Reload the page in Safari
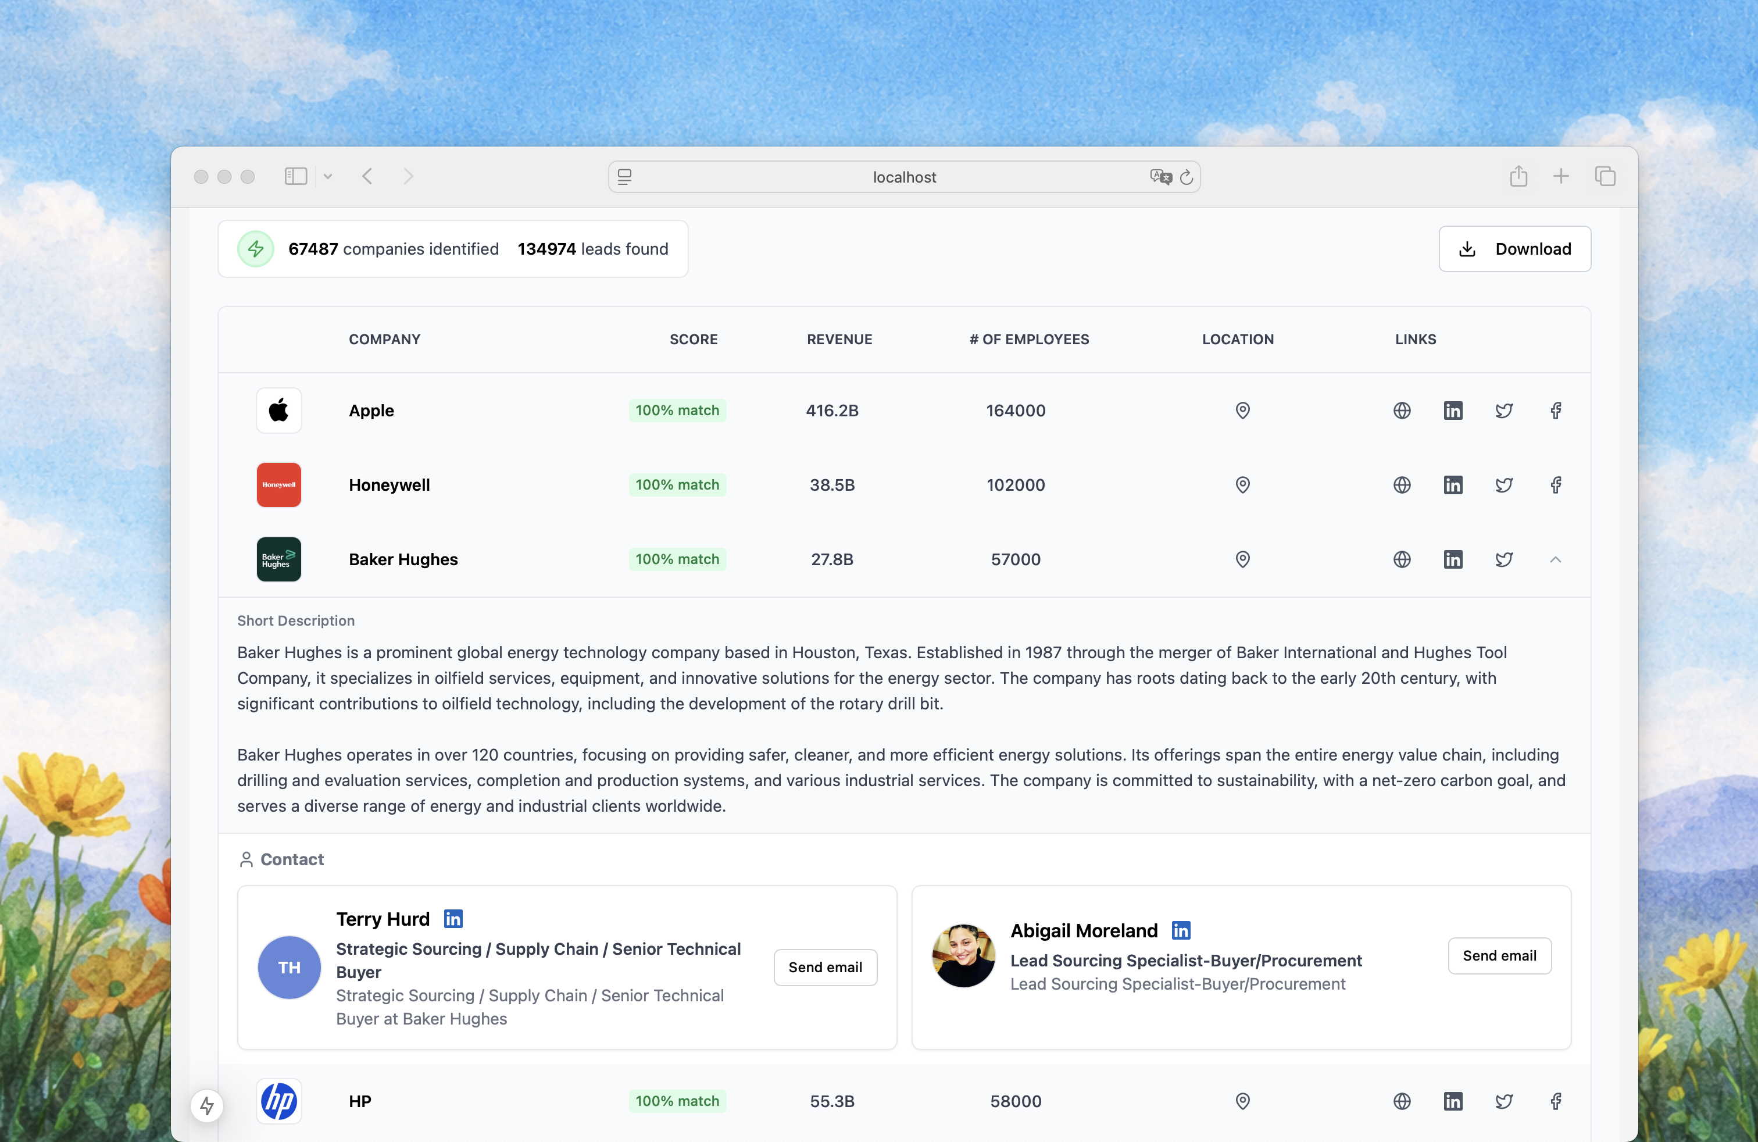The image size is (1758, 1142). coord(1187,177)
